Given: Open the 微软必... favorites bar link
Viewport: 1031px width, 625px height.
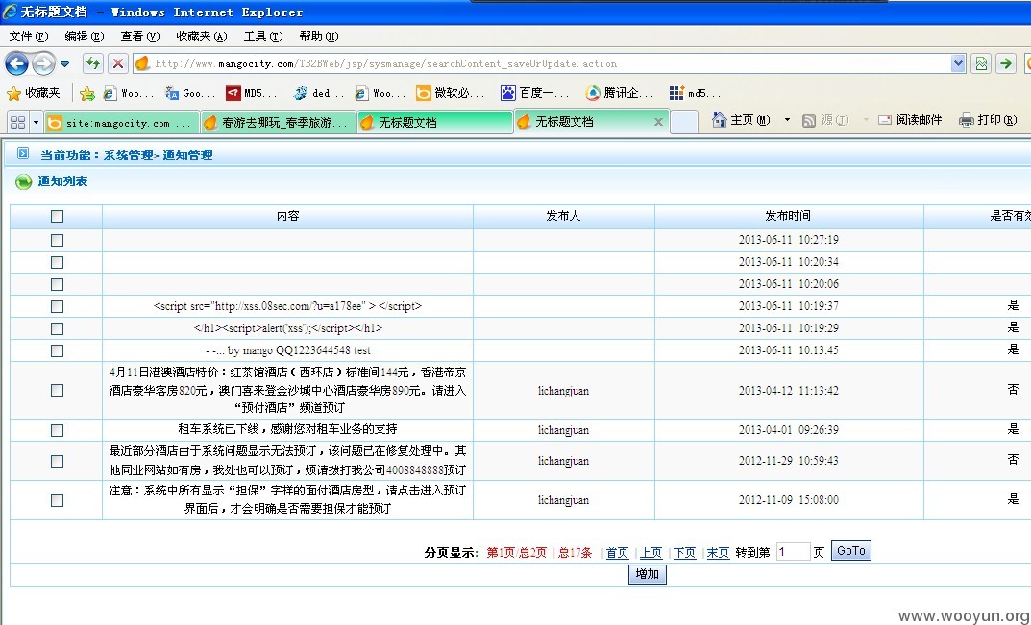Looking at the screenshot, I should pos(451,93).
